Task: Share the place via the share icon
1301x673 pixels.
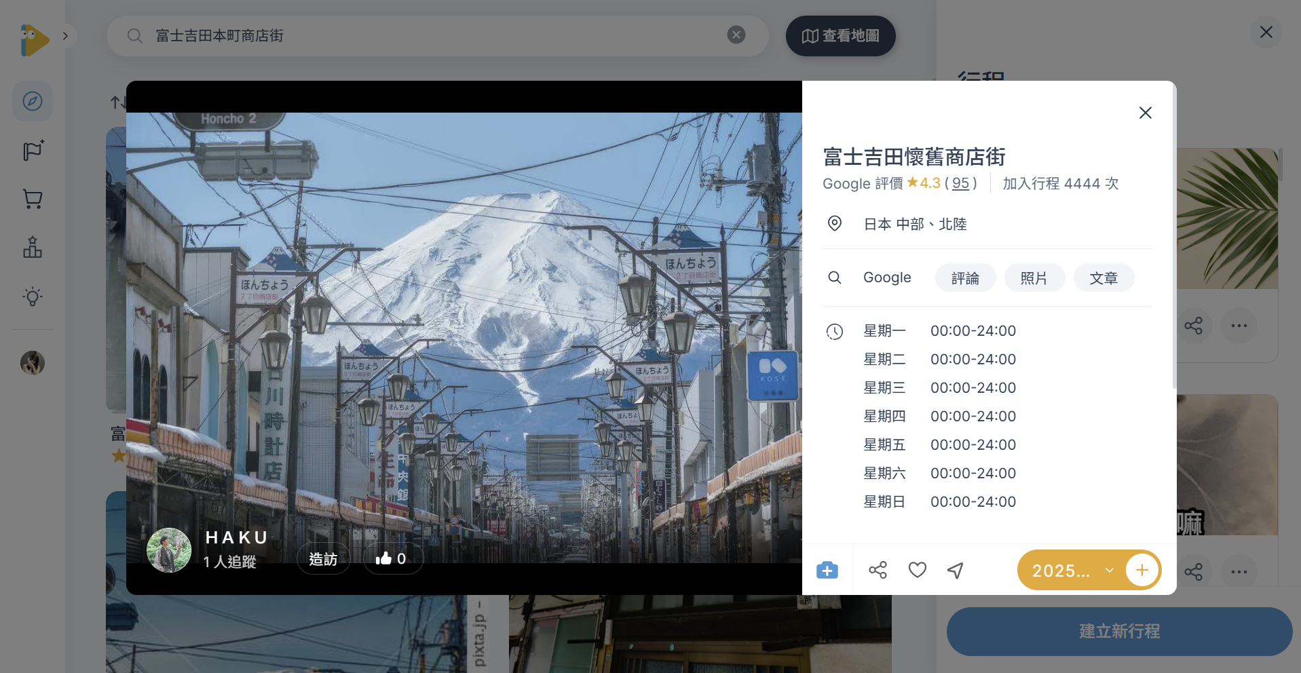Action: point(878,570)
